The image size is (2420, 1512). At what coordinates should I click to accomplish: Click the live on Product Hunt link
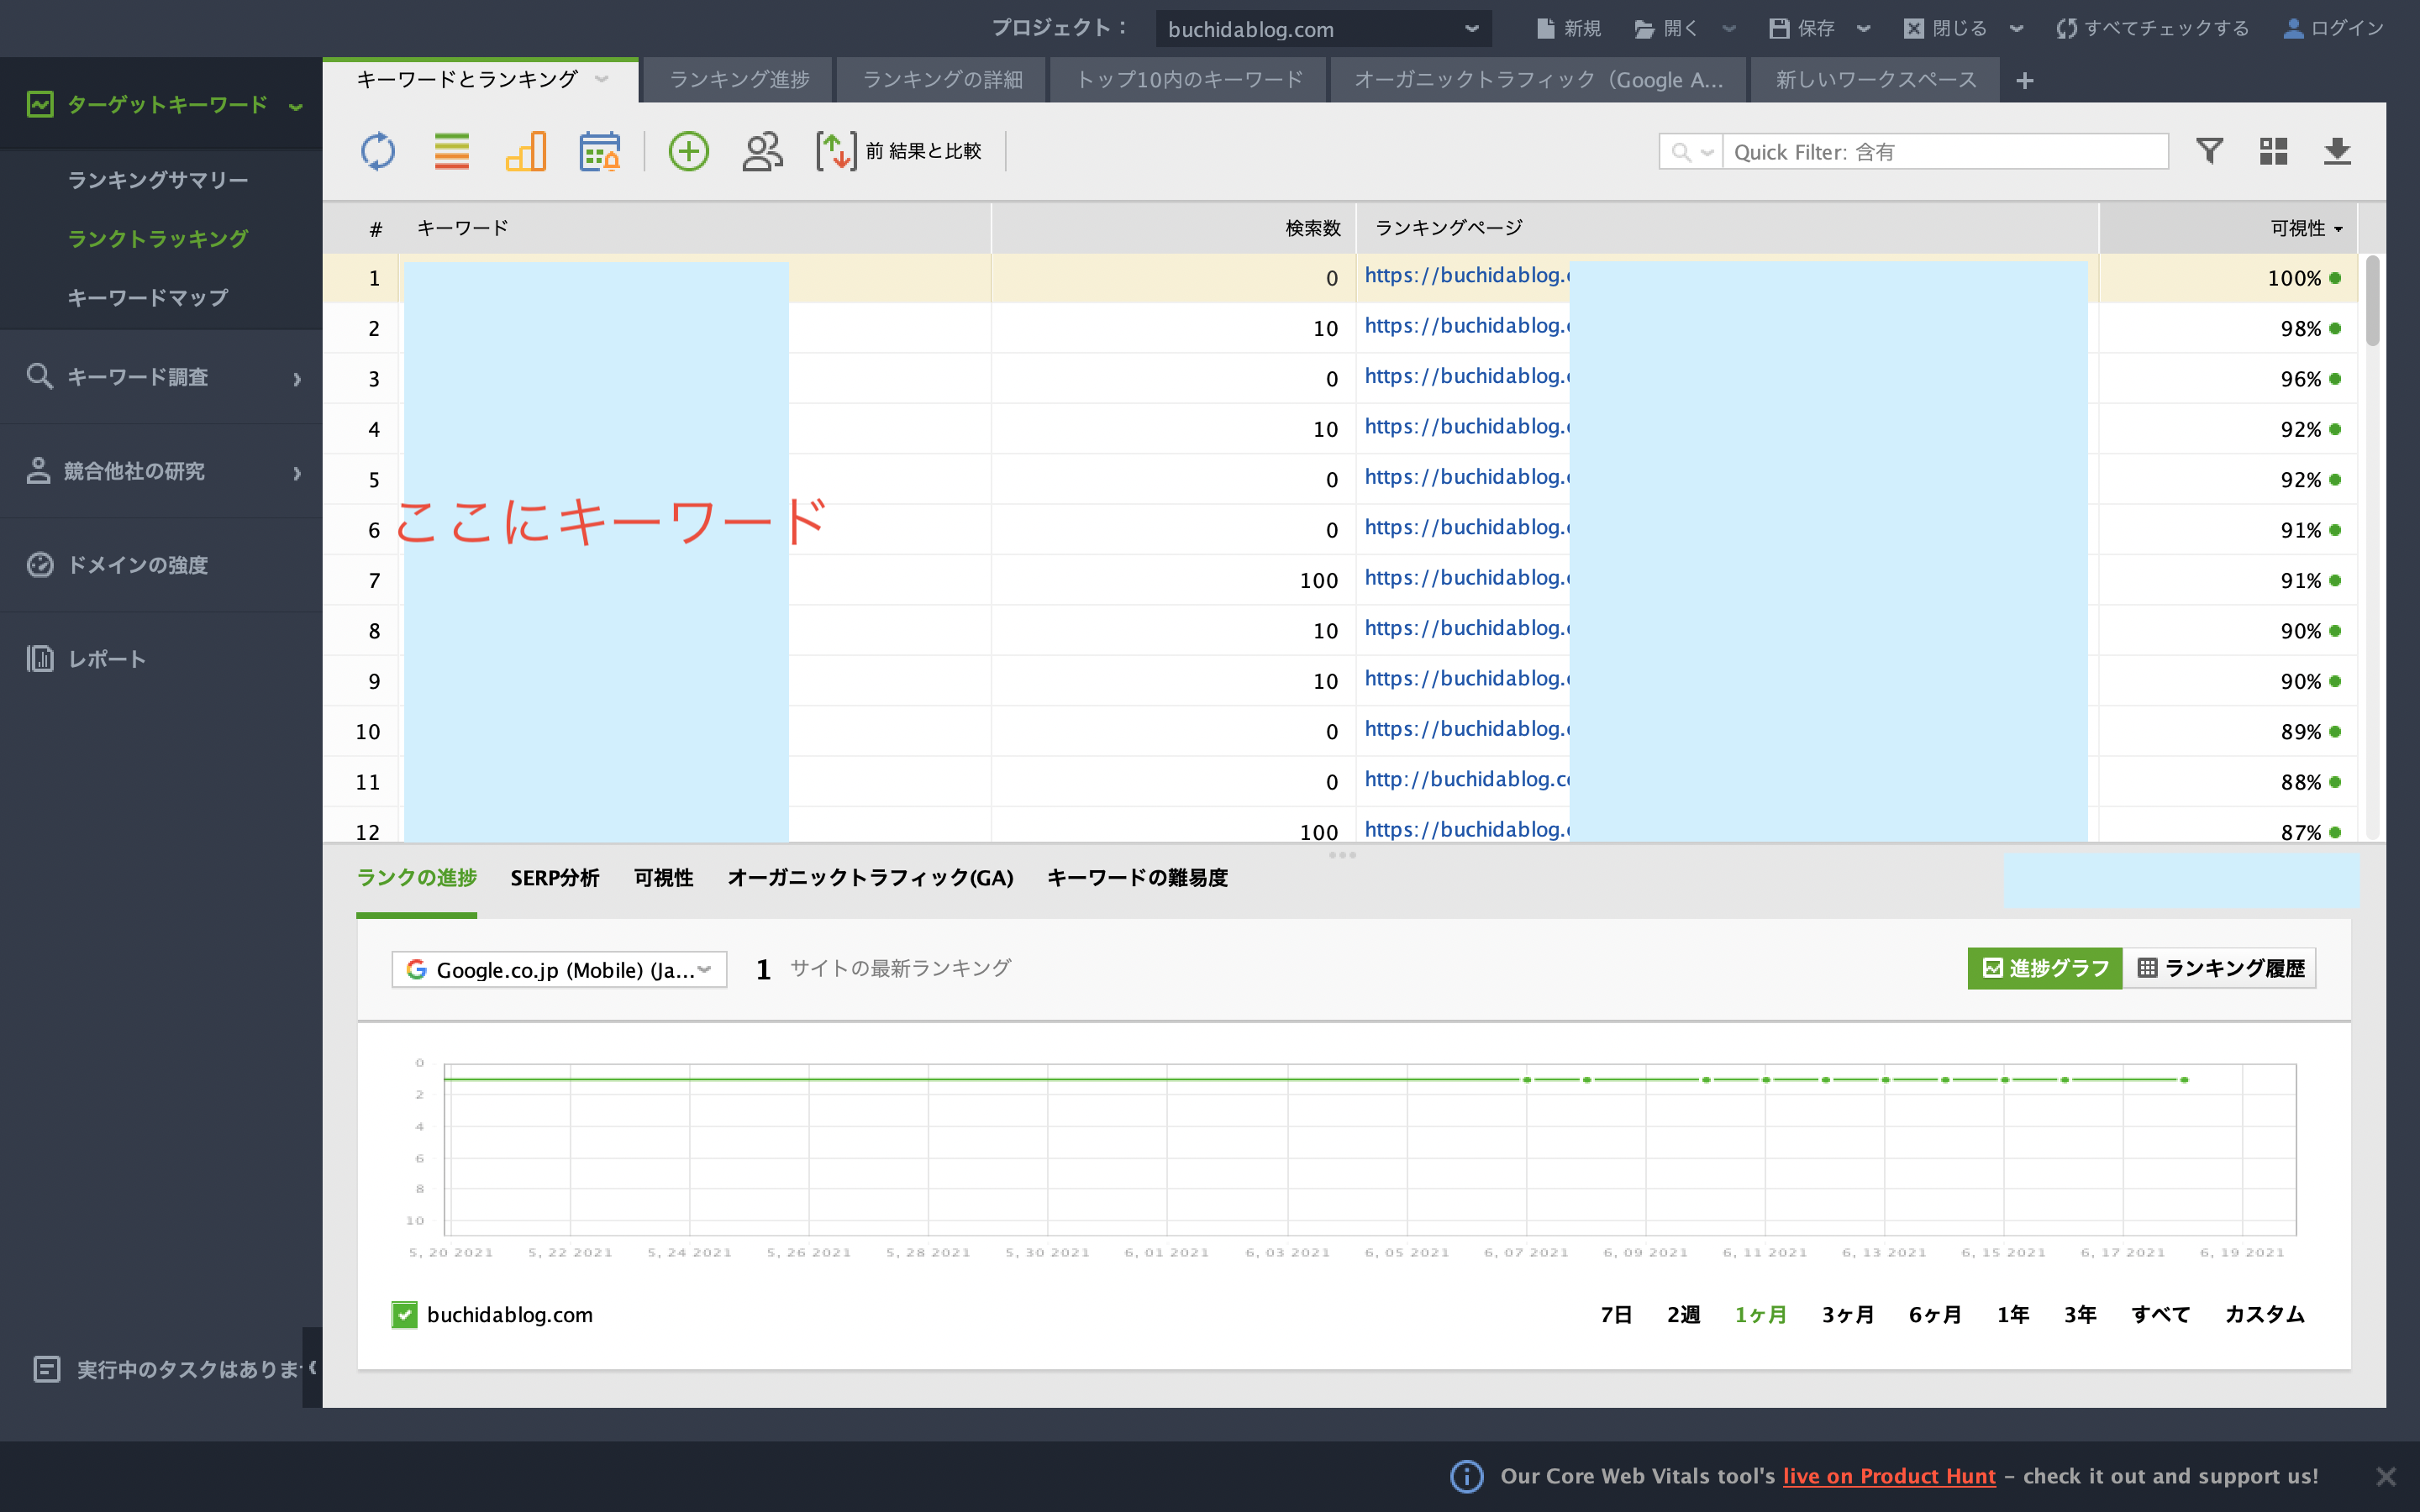pos(1889,1476)
